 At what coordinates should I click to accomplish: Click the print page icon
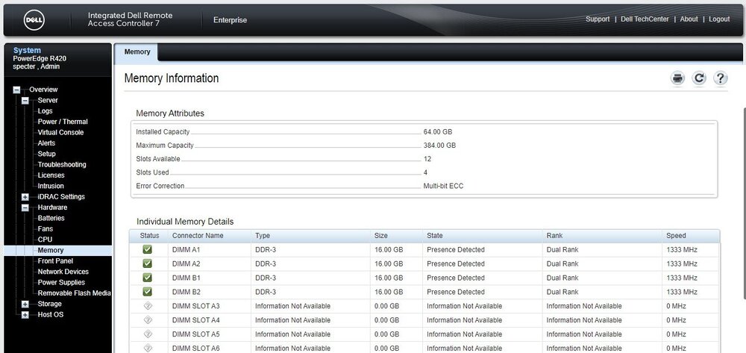point(677,78)
